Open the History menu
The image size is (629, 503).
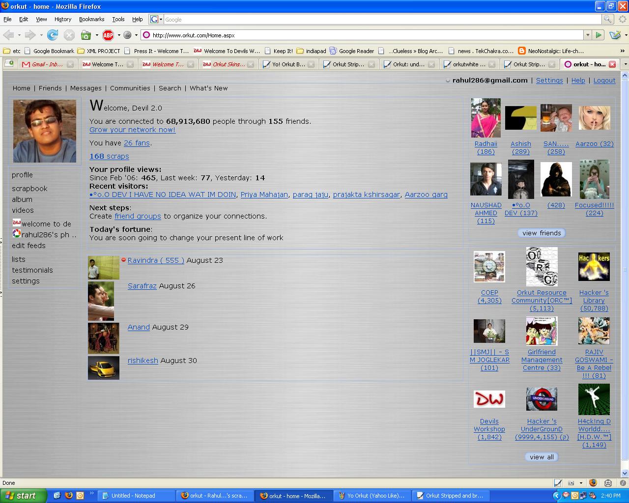point(63,19)
